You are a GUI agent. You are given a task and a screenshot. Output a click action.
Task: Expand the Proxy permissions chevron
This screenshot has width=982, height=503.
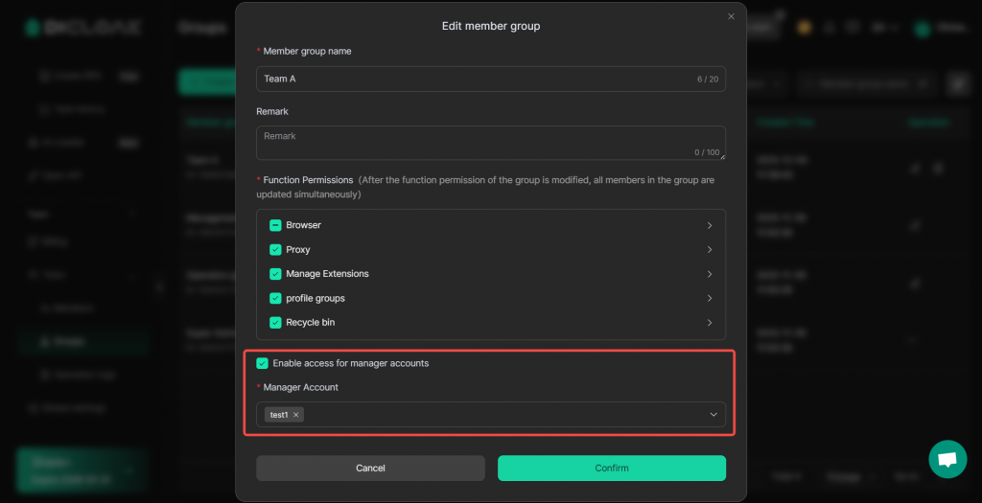[710, 250]
